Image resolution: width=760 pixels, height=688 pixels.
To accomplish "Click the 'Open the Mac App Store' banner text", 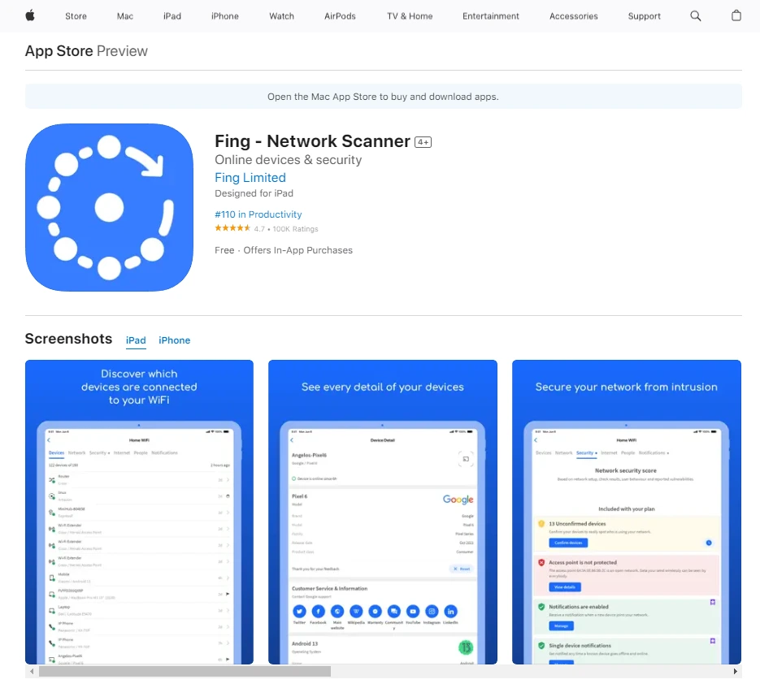I will click(383, 97).
